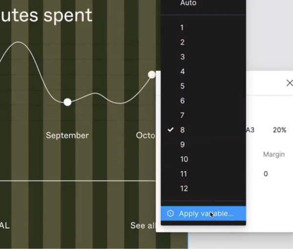Click Apply variable… at the menu bottom
293x249 pixels.
(x=206, y=213)
